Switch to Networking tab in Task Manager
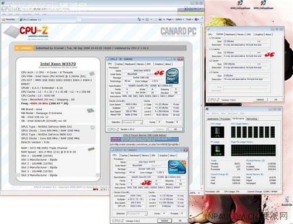The image size is (293, 224). pos(251,118)
